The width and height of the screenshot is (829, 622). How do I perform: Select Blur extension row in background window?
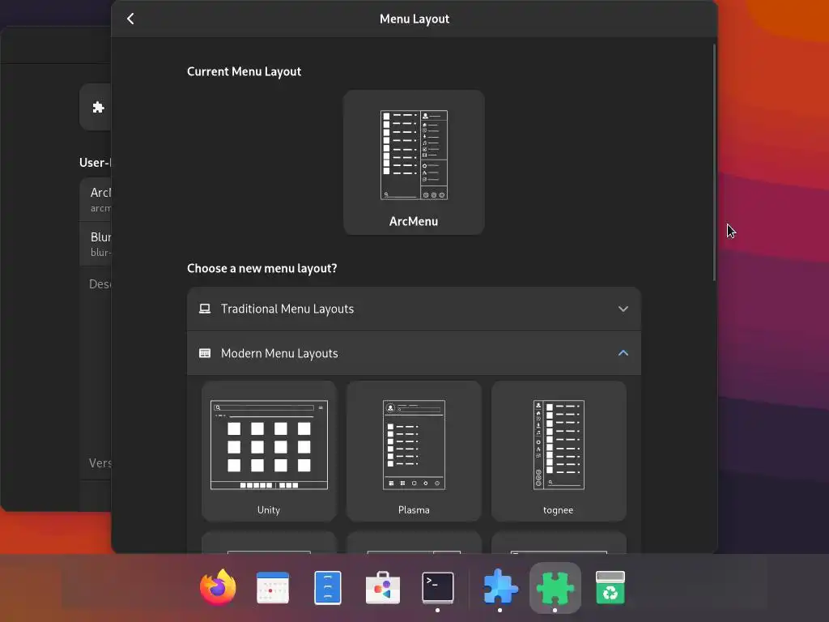96,244
